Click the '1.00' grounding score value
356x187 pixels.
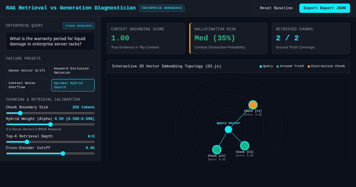pos(120,38)
